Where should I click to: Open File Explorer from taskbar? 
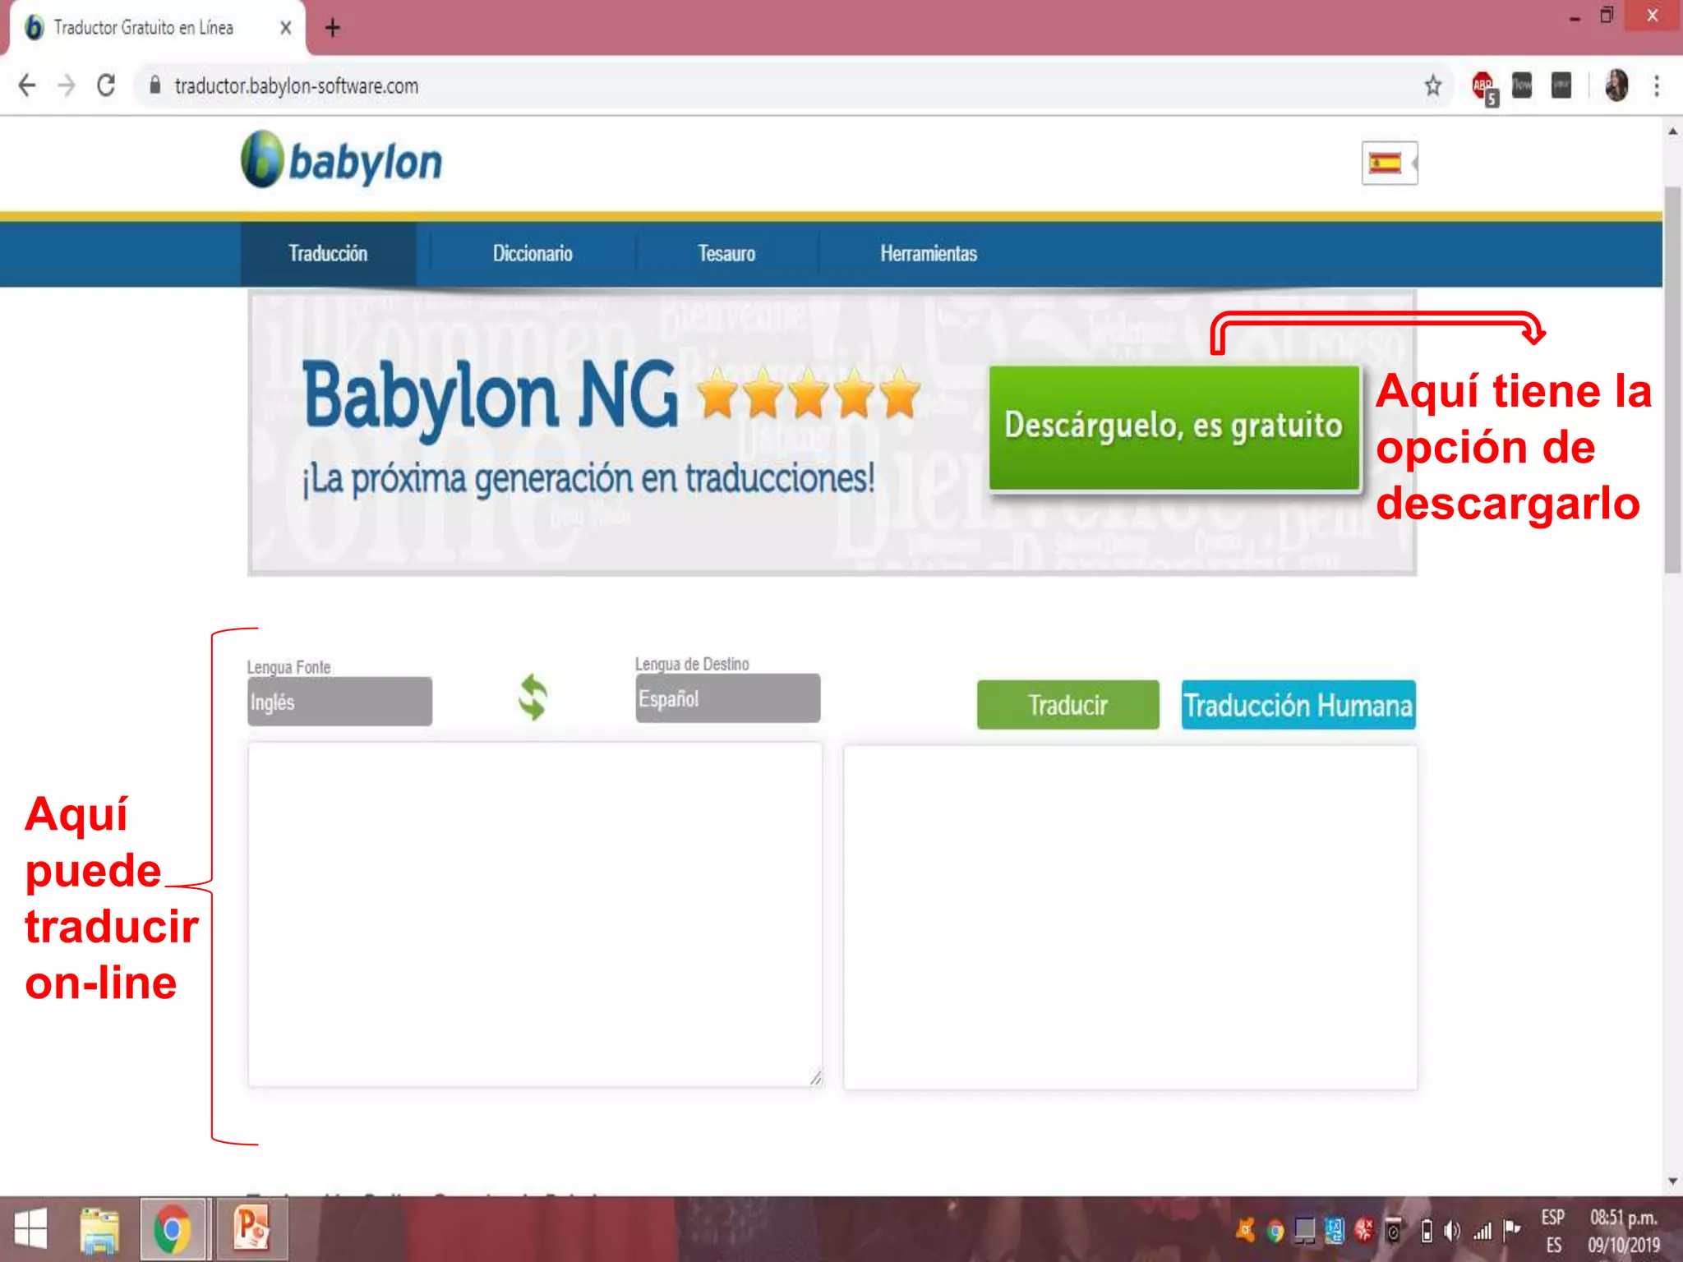(x=99, y=1229)
